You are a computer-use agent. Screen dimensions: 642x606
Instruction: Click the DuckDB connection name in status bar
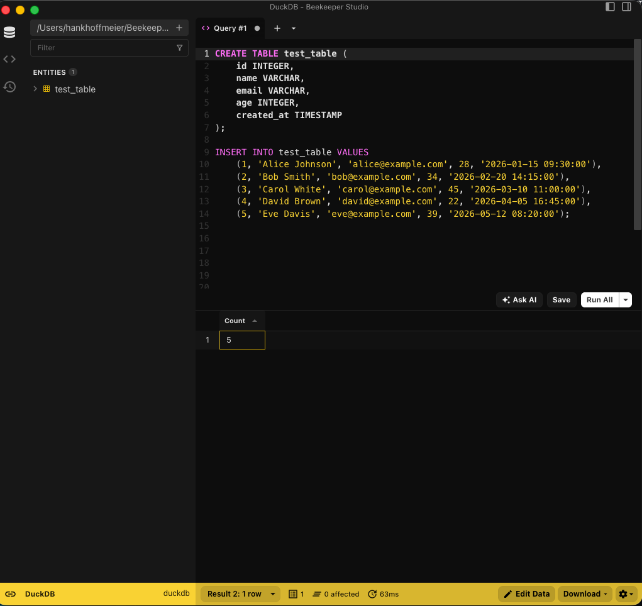tap(40, 594)
